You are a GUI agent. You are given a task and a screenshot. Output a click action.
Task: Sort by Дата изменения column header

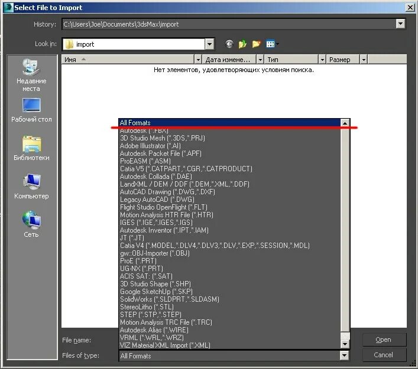pos(230,60)
